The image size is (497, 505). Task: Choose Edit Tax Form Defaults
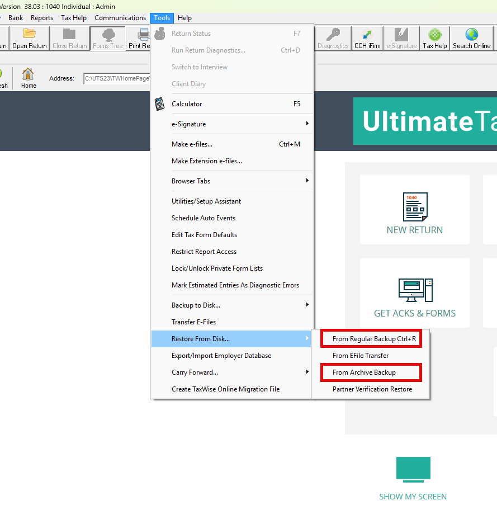(x=232, y=235)
